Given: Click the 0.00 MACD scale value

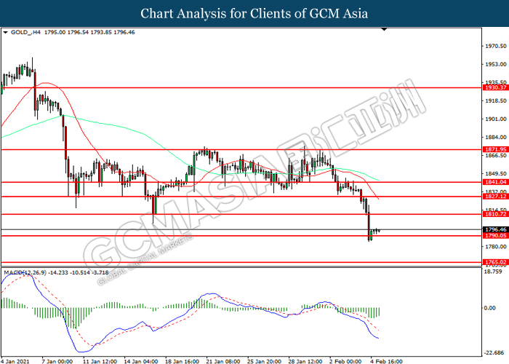Looking at the screenshot, I should click(x=490, y=308).
